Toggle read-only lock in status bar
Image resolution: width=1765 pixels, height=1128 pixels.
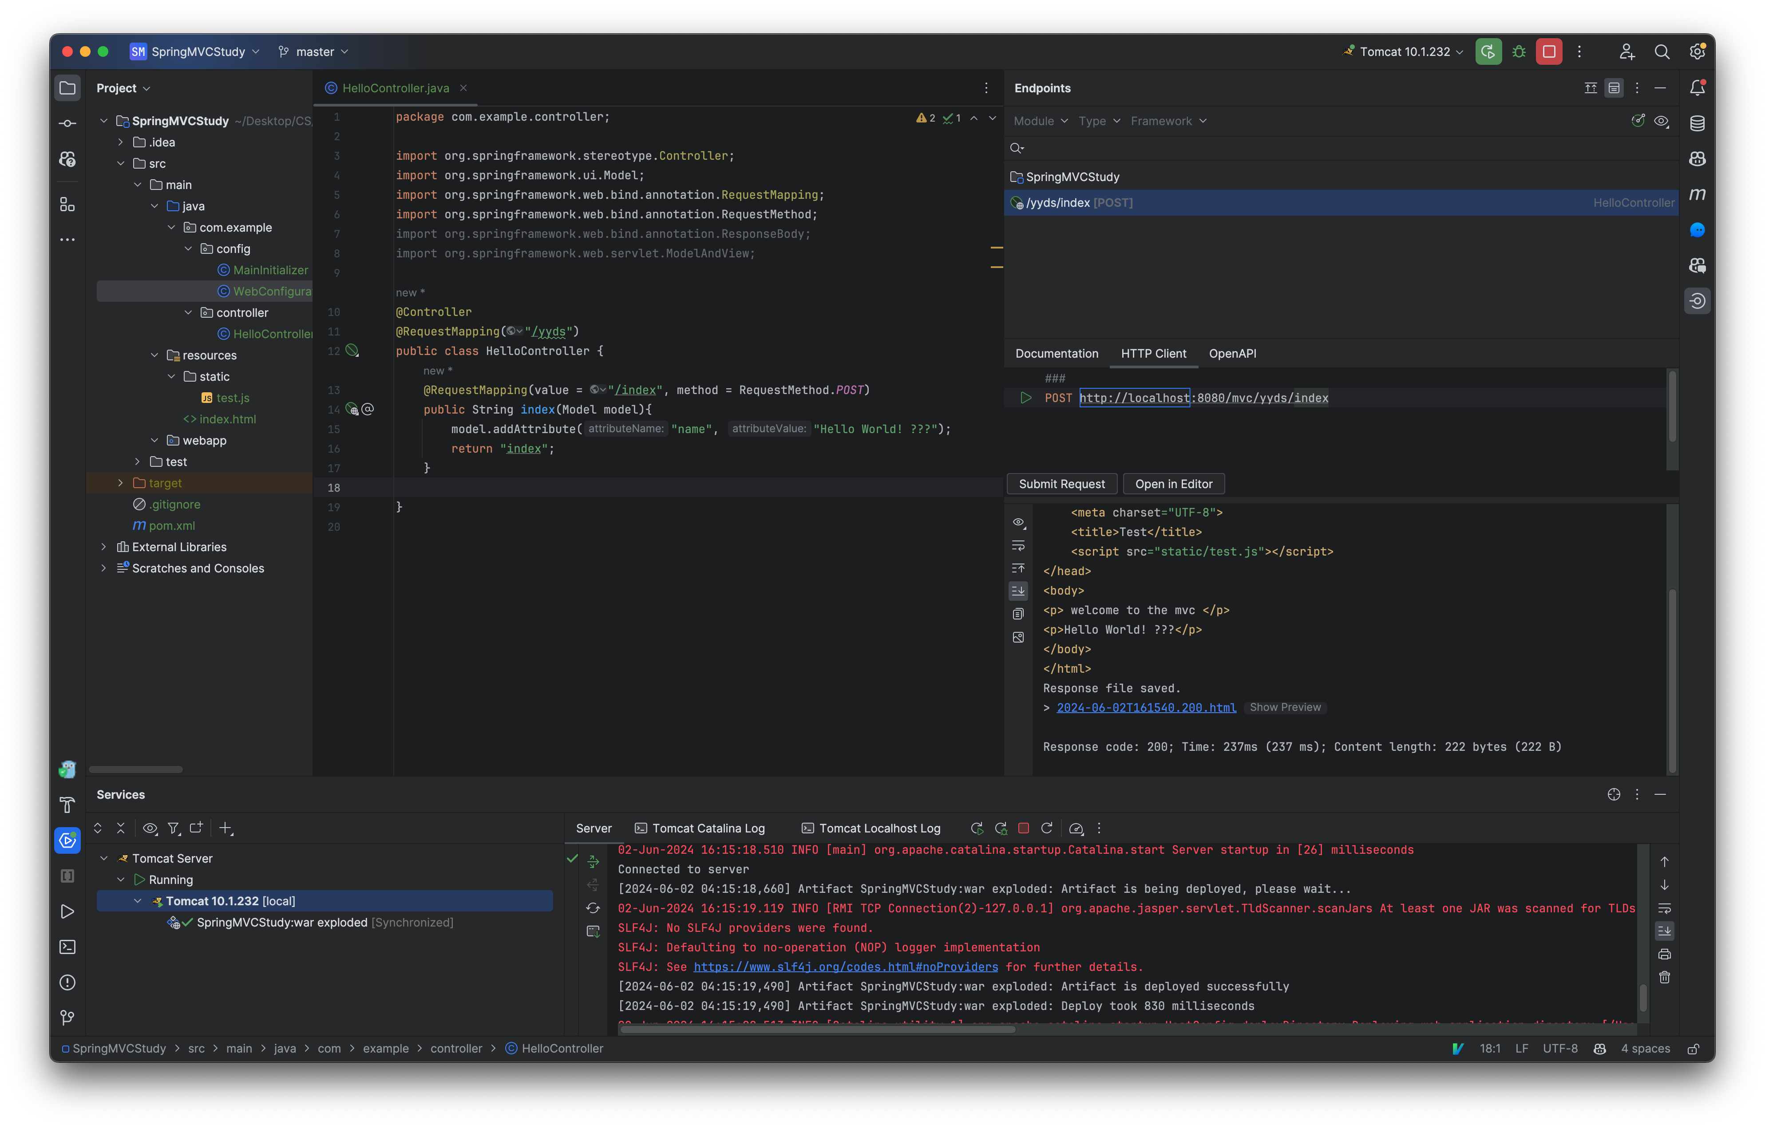point(1693,1048)
